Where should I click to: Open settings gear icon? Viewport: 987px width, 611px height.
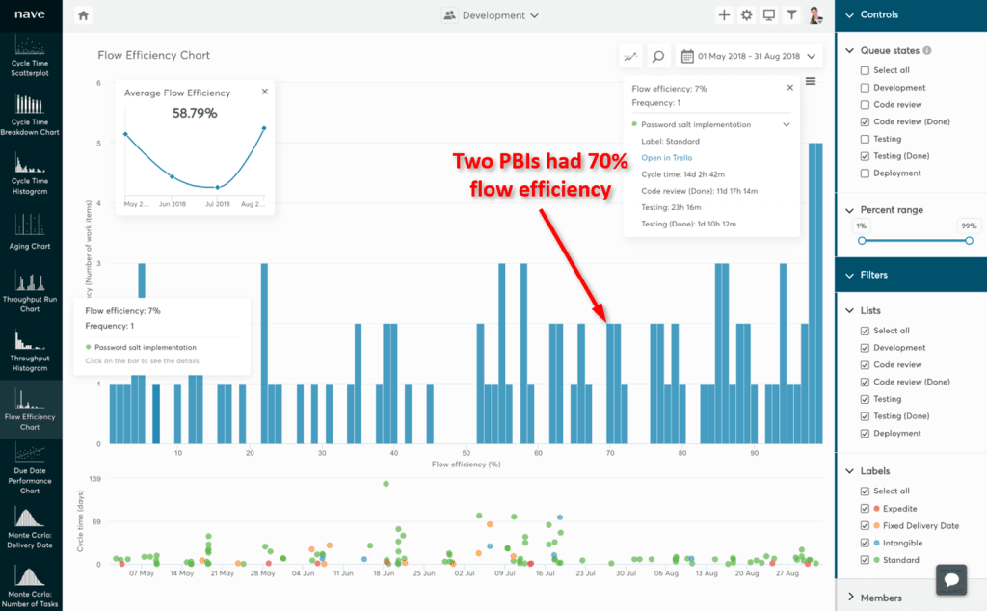pos(746,15)
